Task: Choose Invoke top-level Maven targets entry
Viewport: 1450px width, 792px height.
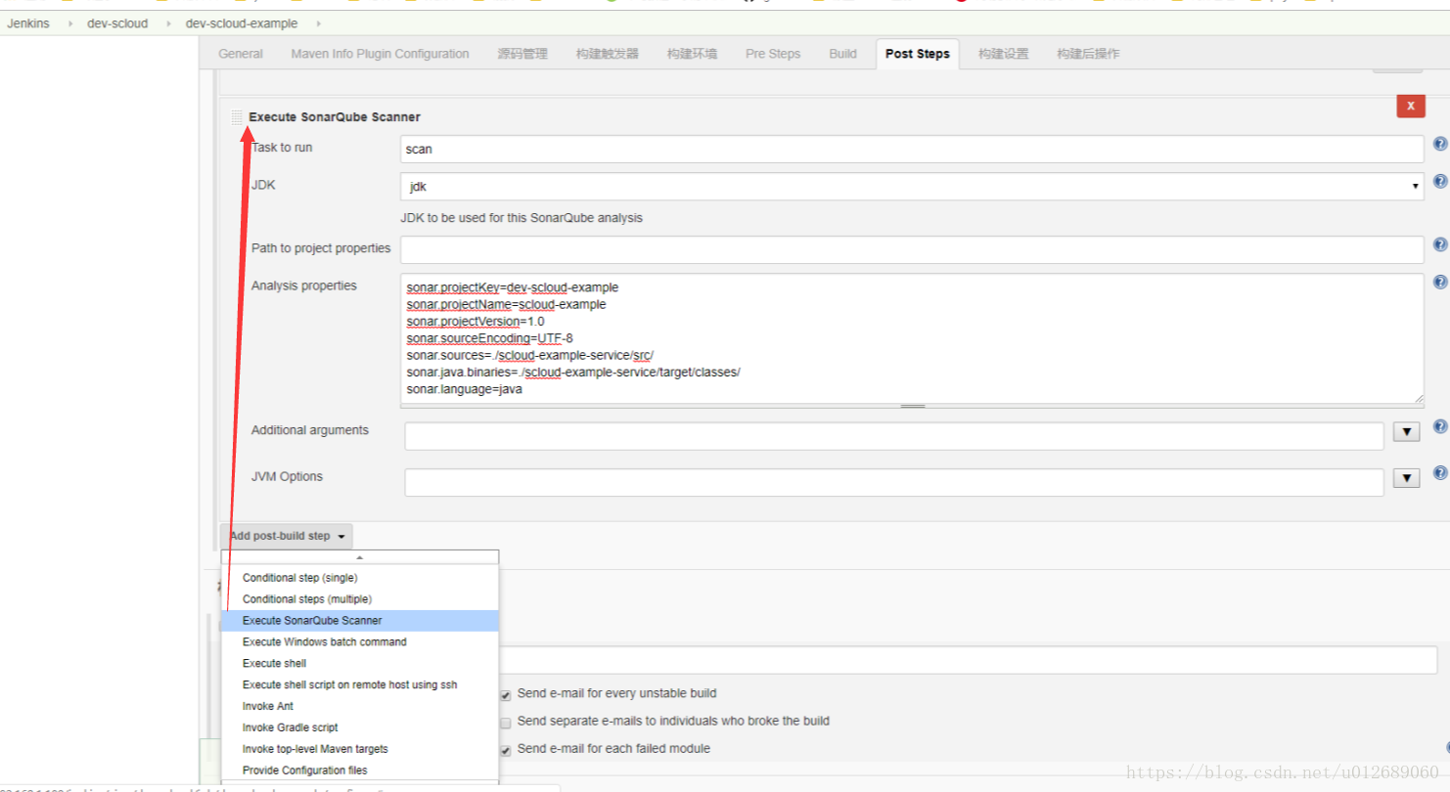Action: [360, 750]
